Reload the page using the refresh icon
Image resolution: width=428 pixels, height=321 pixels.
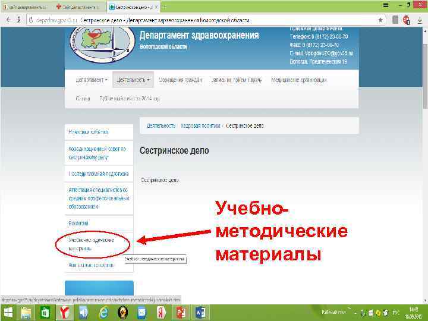click(31, 20)
